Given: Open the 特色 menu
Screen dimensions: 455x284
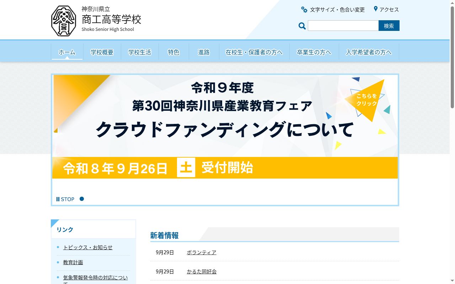Looking at the screenshot, I should tap(173, 52).
